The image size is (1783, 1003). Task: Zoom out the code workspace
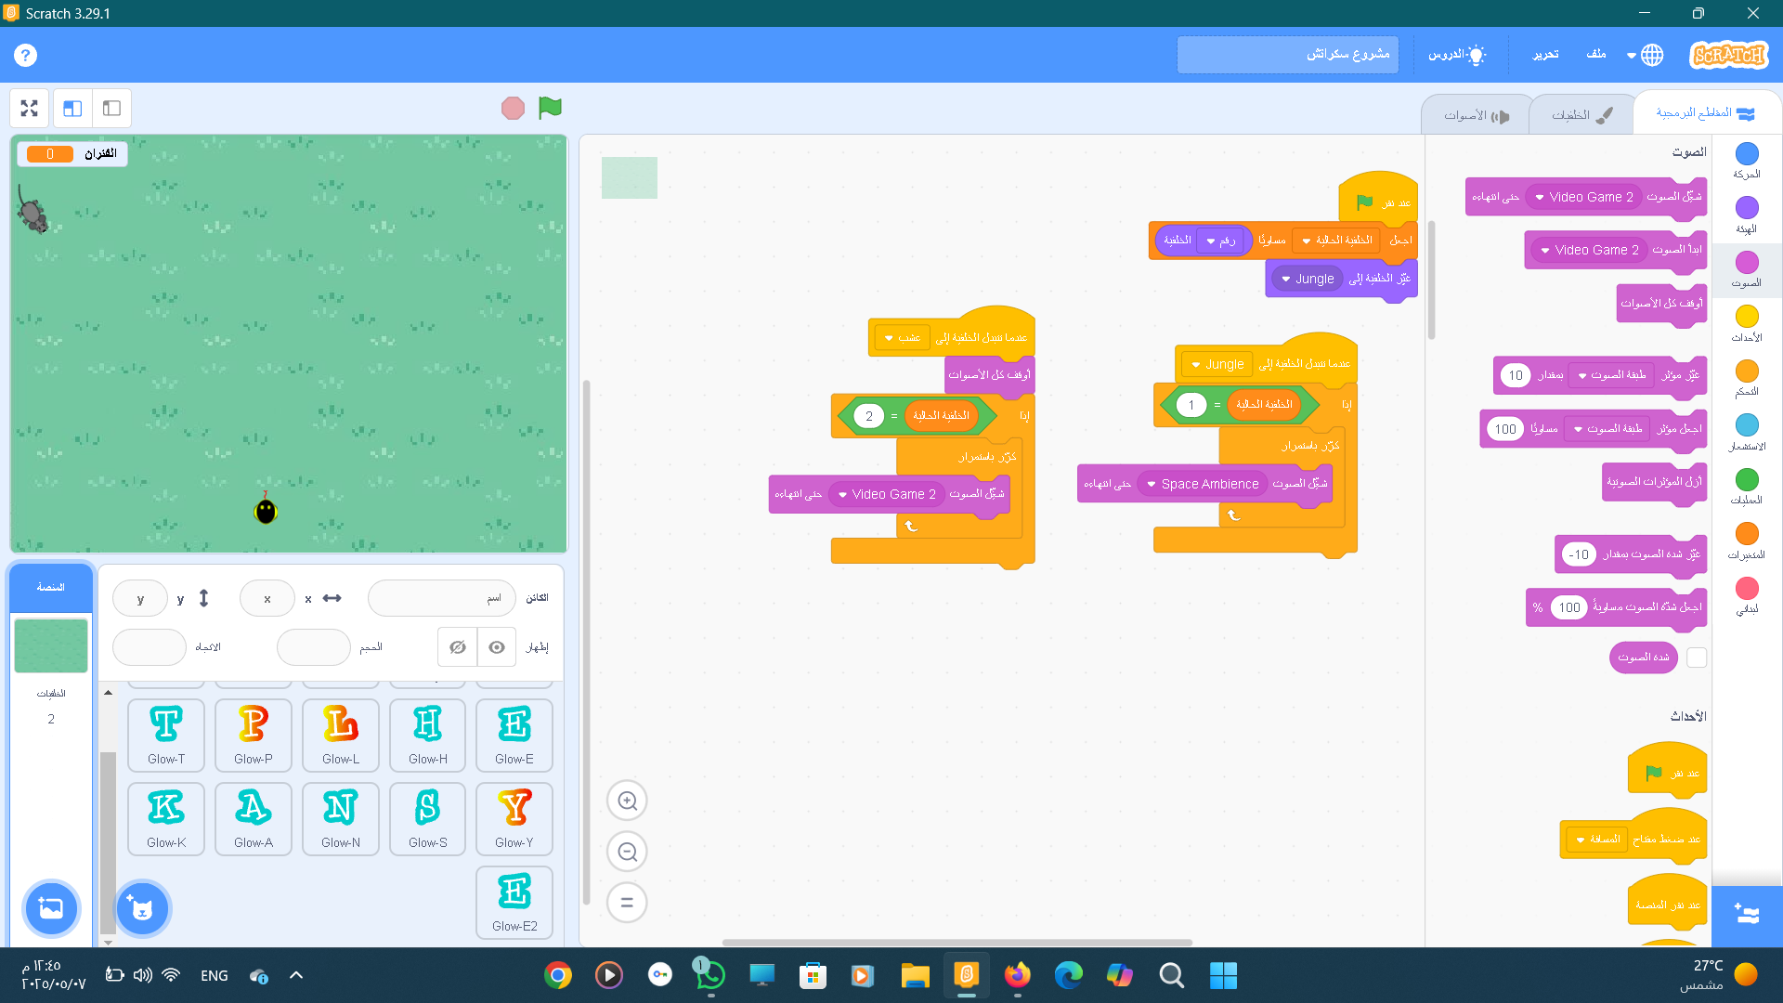coord(627,852)
